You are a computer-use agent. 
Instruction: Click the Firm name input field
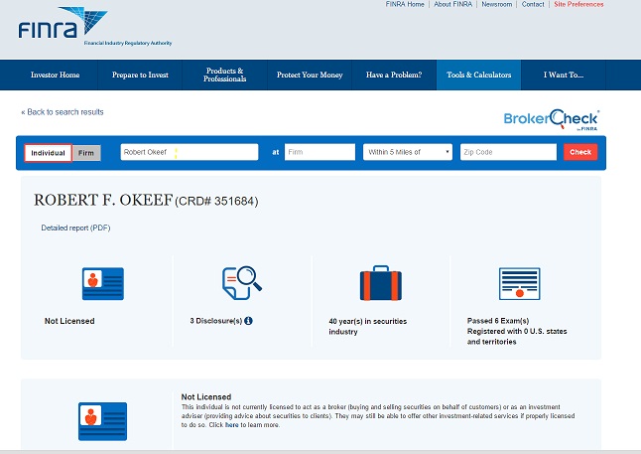tap(320, 152)
